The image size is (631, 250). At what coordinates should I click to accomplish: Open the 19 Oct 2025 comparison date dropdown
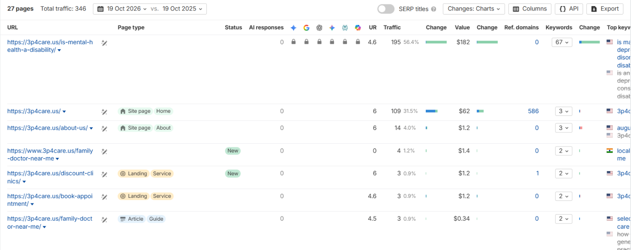[x=182, y=9]
